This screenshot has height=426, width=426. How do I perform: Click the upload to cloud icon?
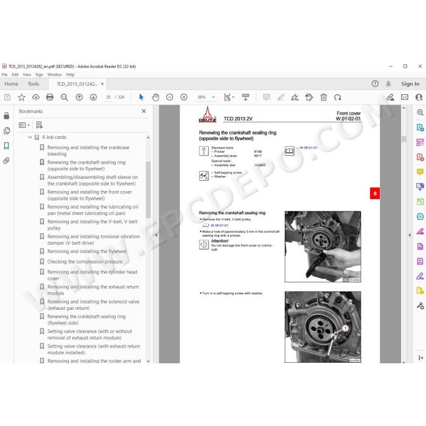pyautogui.click(x=35, y=97)
